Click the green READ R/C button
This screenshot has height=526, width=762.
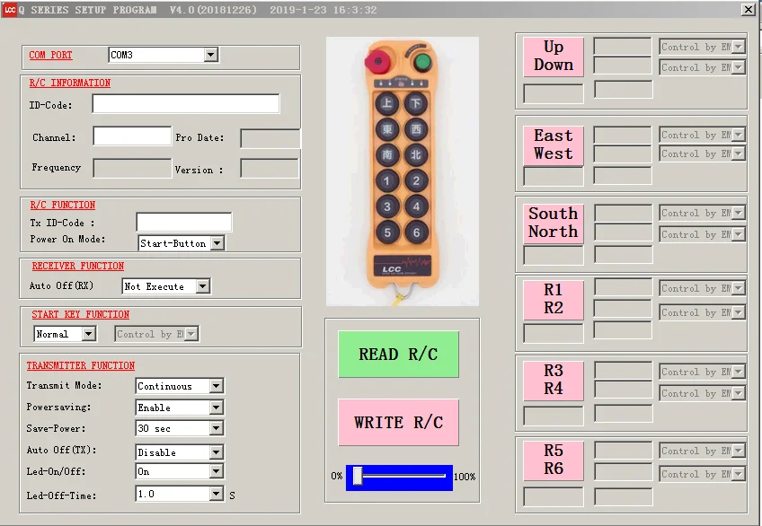[x=398, y=355]
